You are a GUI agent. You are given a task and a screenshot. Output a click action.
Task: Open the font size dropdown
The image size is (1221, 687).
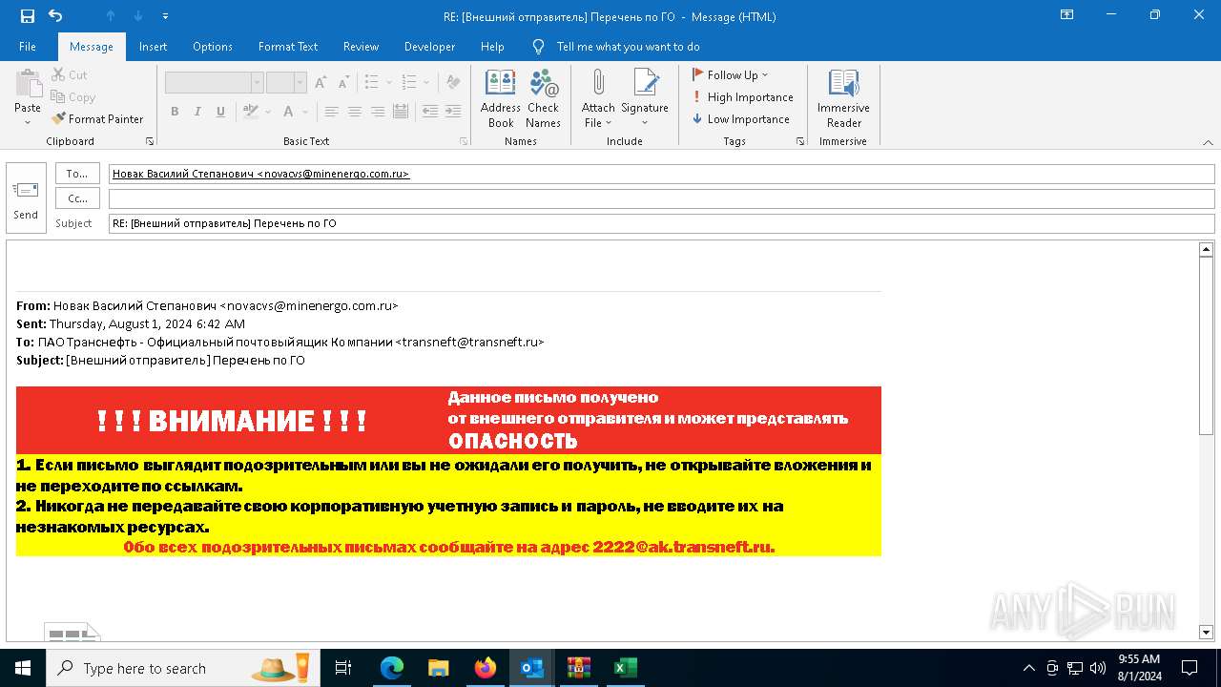point(300,83)
